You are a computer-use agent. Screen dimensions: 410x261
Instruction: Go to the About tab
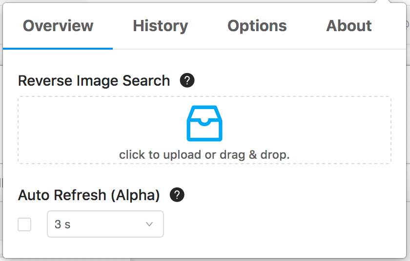click(x=349, y=26)
